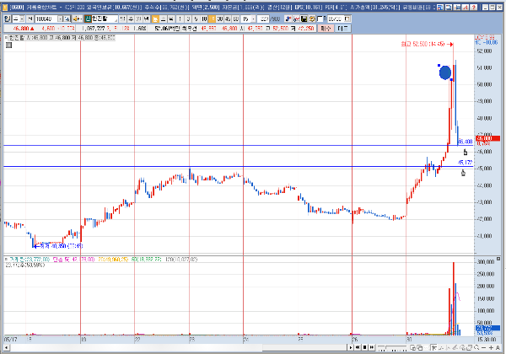This screenshot has width=506, height=354.
Task: Click the second overlapping-windows icon in bottom toolbar
Action: coord(420,347)
